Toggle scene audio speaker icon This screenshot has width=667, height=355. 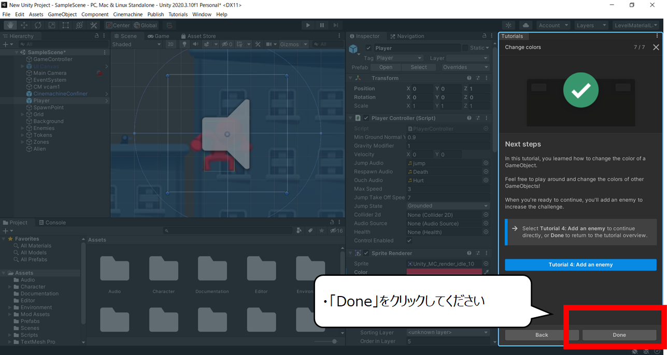(195, 44)
